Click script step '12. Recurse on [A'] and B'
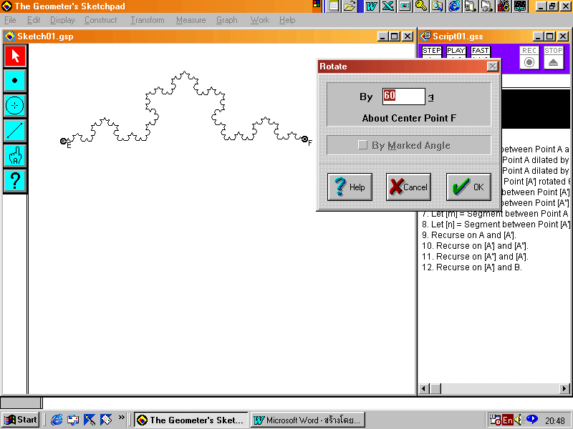 click(472, 267)
